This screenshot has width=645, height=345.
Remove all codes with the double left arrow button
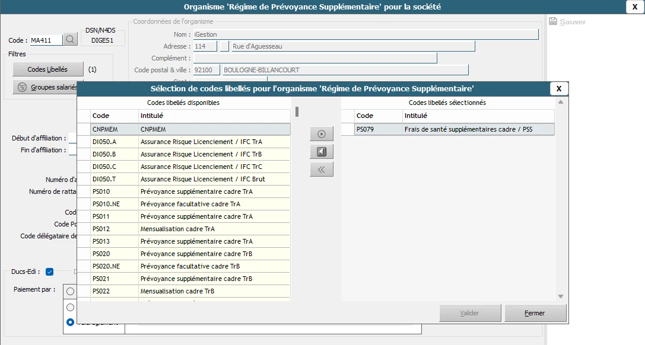(x=321, y=169)
